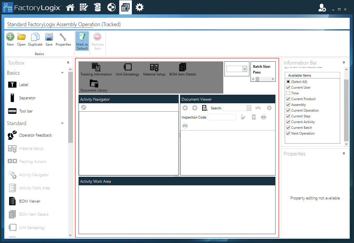Select the Activity Work Area toolbox item
The width and height of the screenshot is (354, 243).
coord(29,188)
